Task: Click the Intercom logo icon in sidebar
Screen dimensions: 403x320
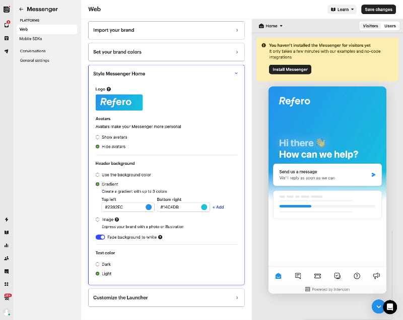Action: coord(7,10)
